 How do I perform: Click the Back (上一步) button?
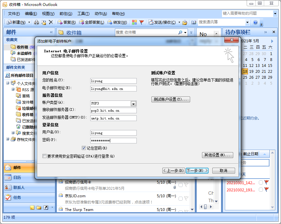[x=174, y=170]
